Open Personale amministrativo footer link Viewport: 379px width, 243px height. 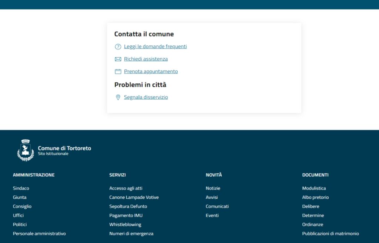pos(39,234)
